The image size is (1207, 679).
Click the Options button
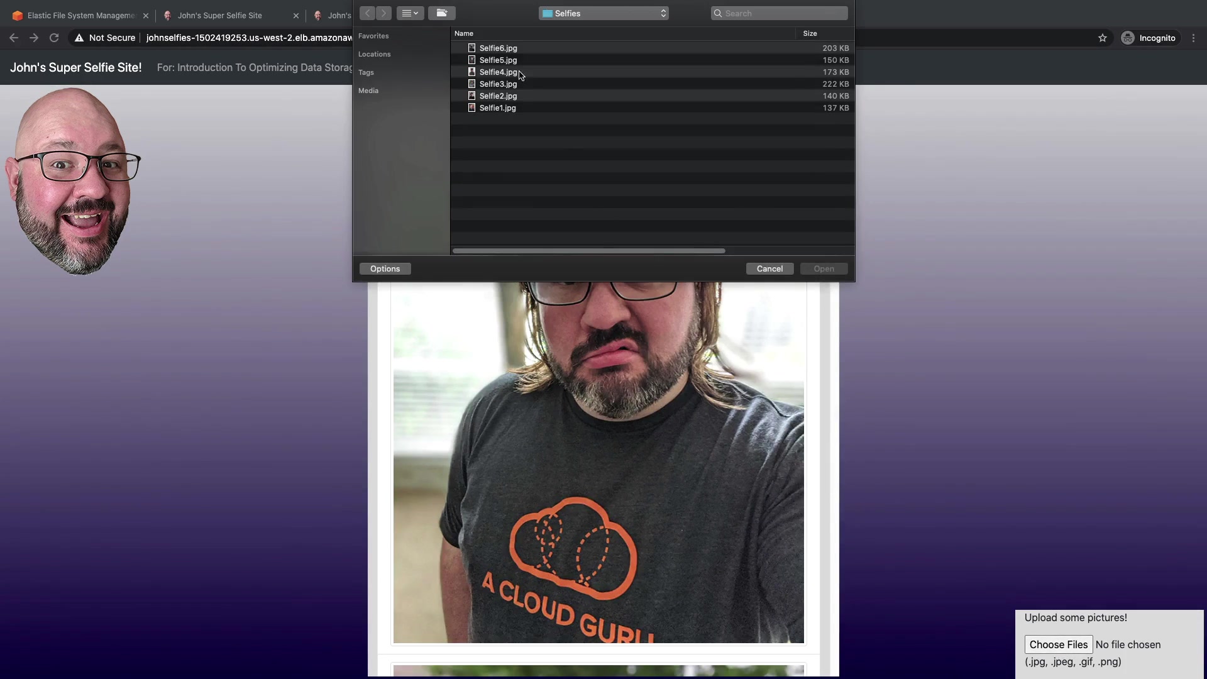pyautogui.click(x=385, y=268)
